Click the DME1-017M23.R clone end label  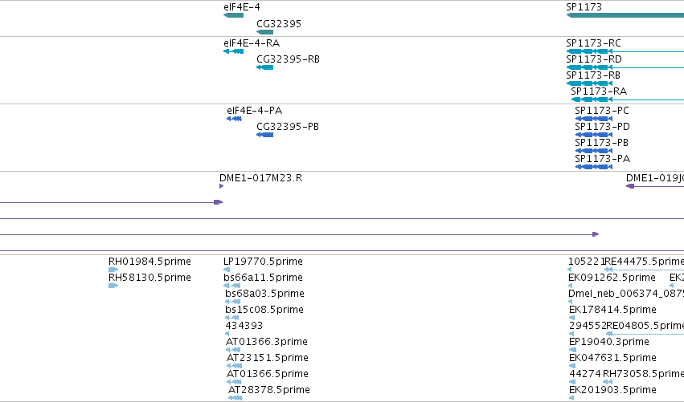pyautogui.click(x=261, y=178)
